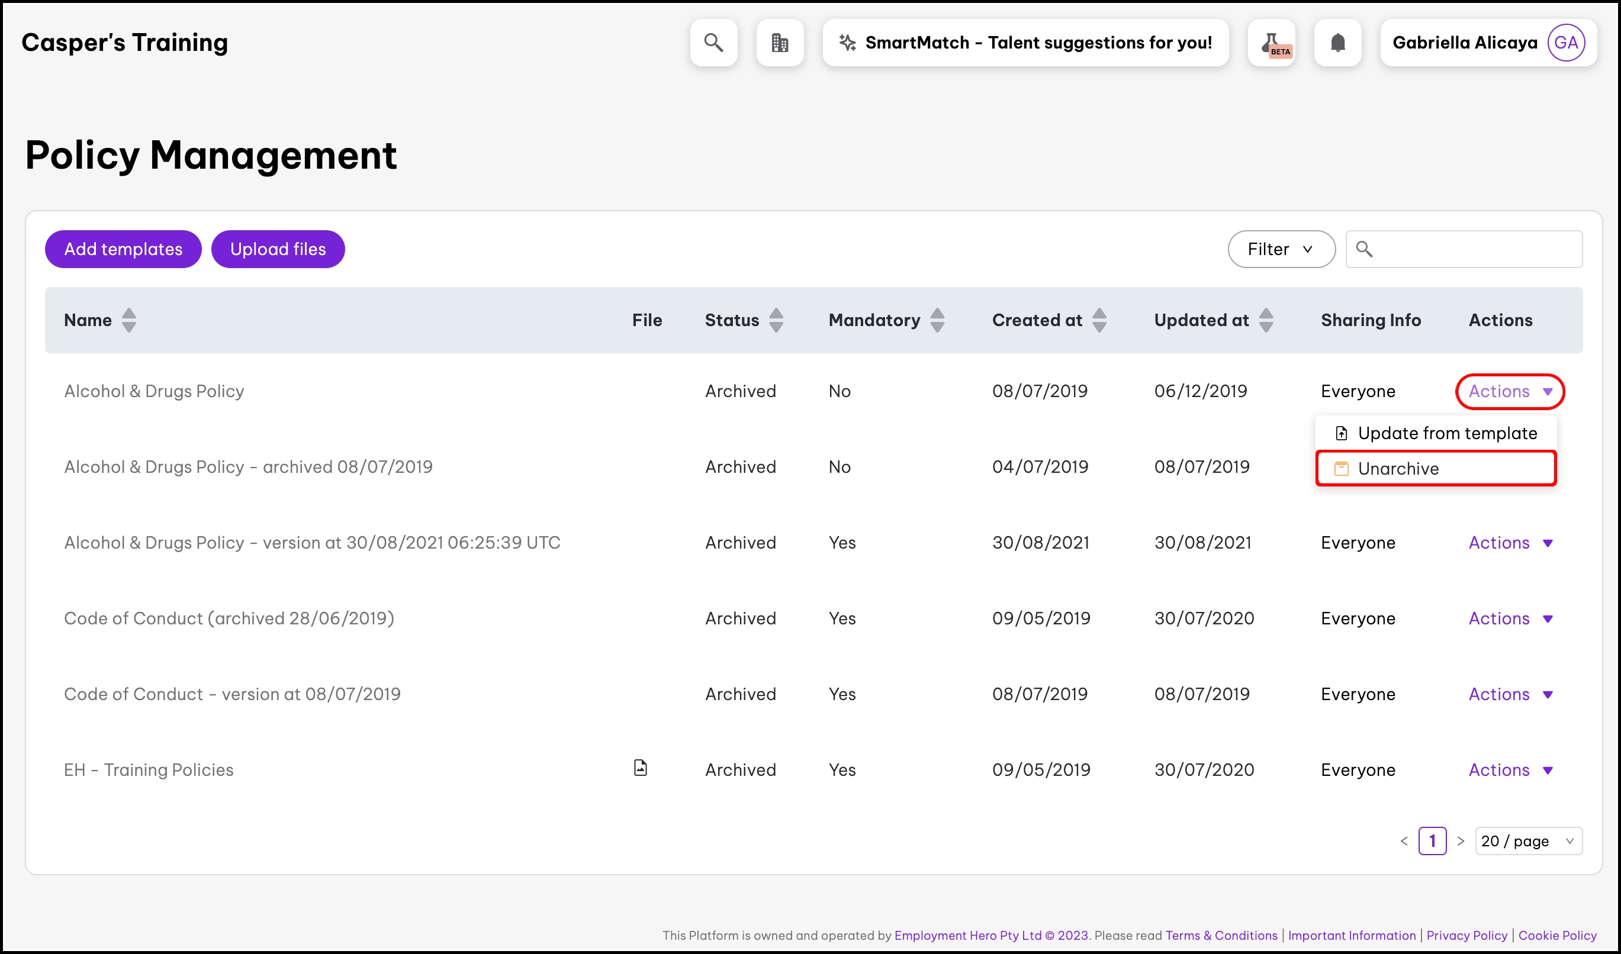1621x954 pixels.
Task: Open the notifications bell
Action: (1337, 43)
